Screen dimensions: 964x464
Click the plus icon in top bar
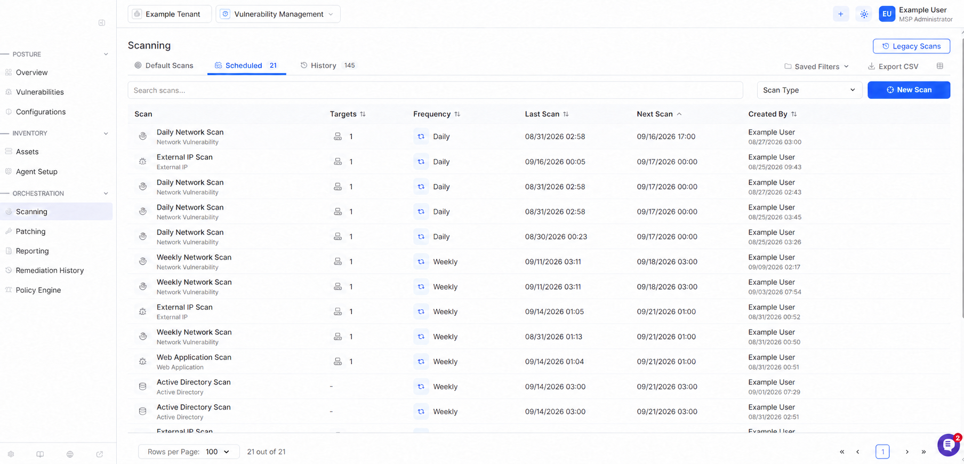pos(841,14)
